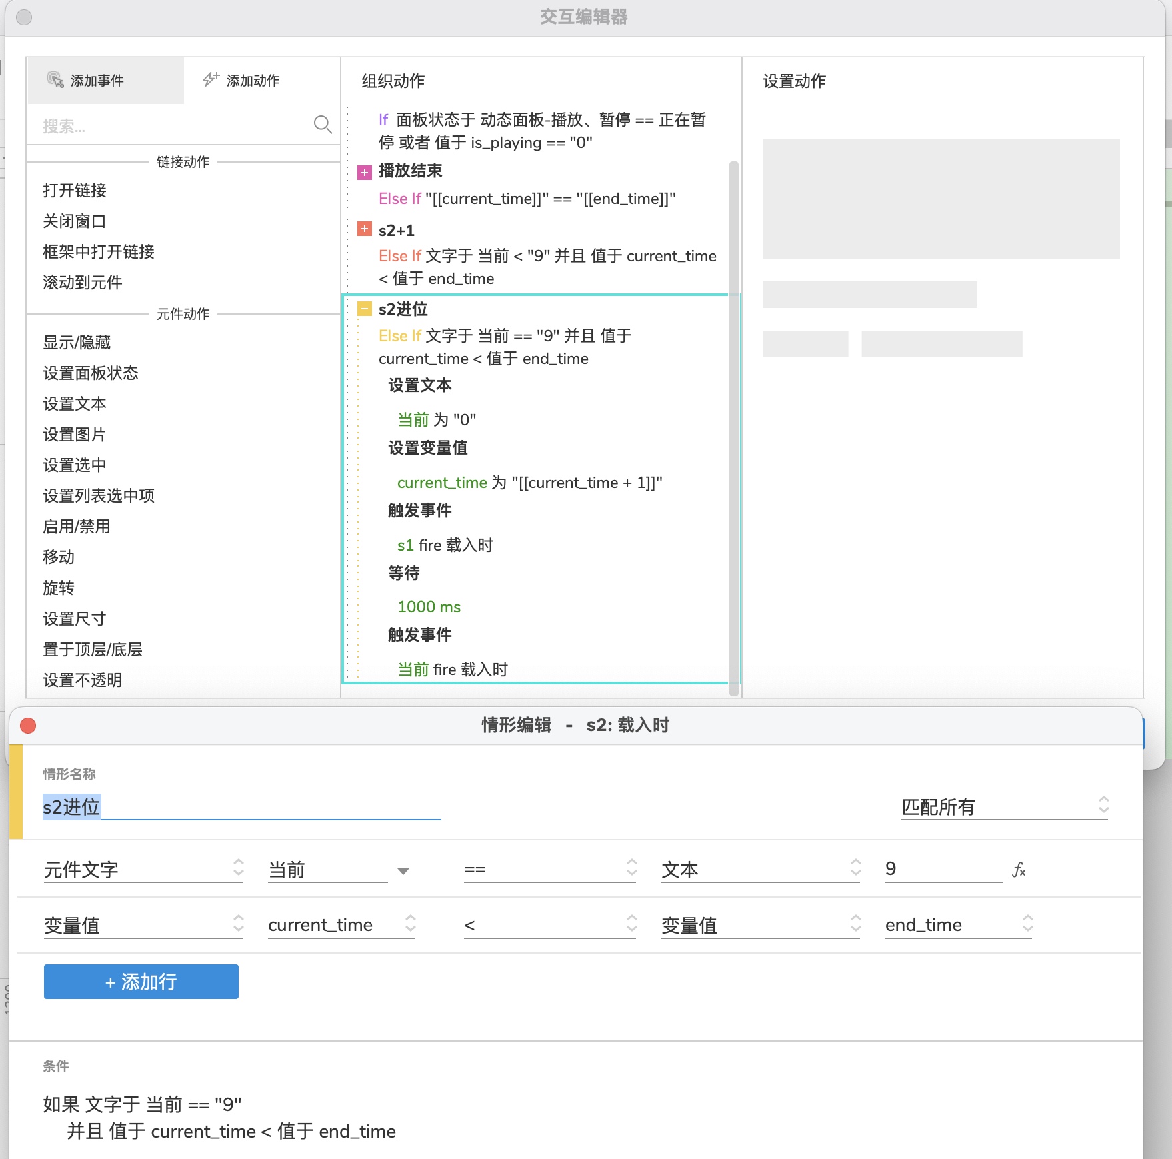Select the 等待 action header
The height and width of the screenshot is (1159, 1172).
pos(404,573)
